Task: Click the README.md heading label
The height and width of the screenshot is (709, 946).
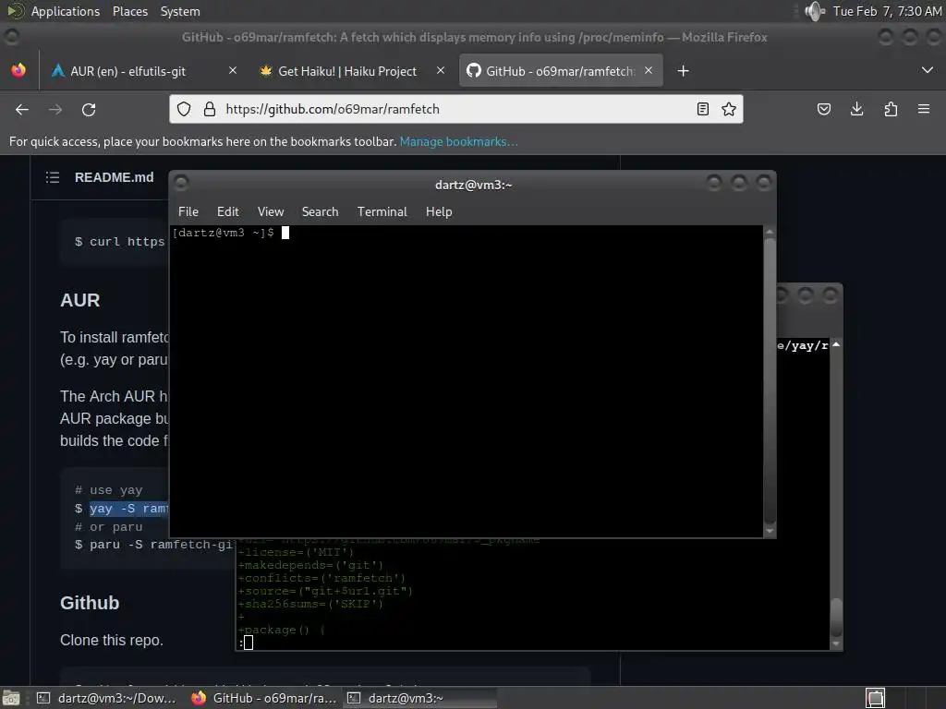Action: click(114, 177)
